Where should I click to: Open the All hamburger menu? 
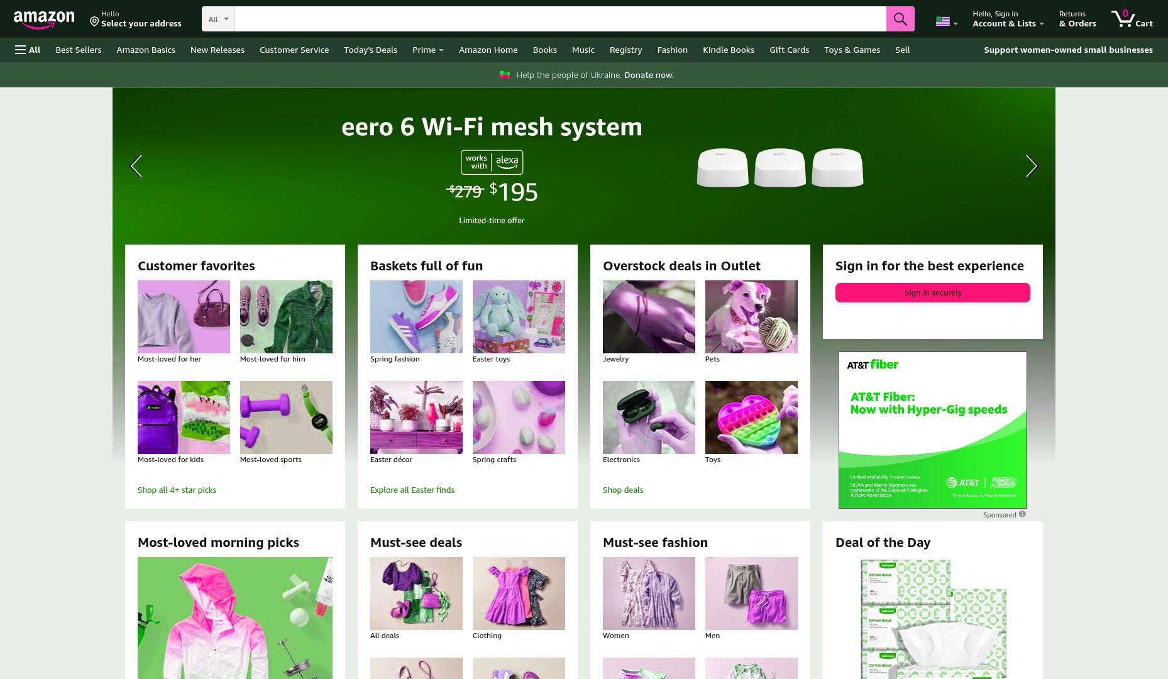28,50
